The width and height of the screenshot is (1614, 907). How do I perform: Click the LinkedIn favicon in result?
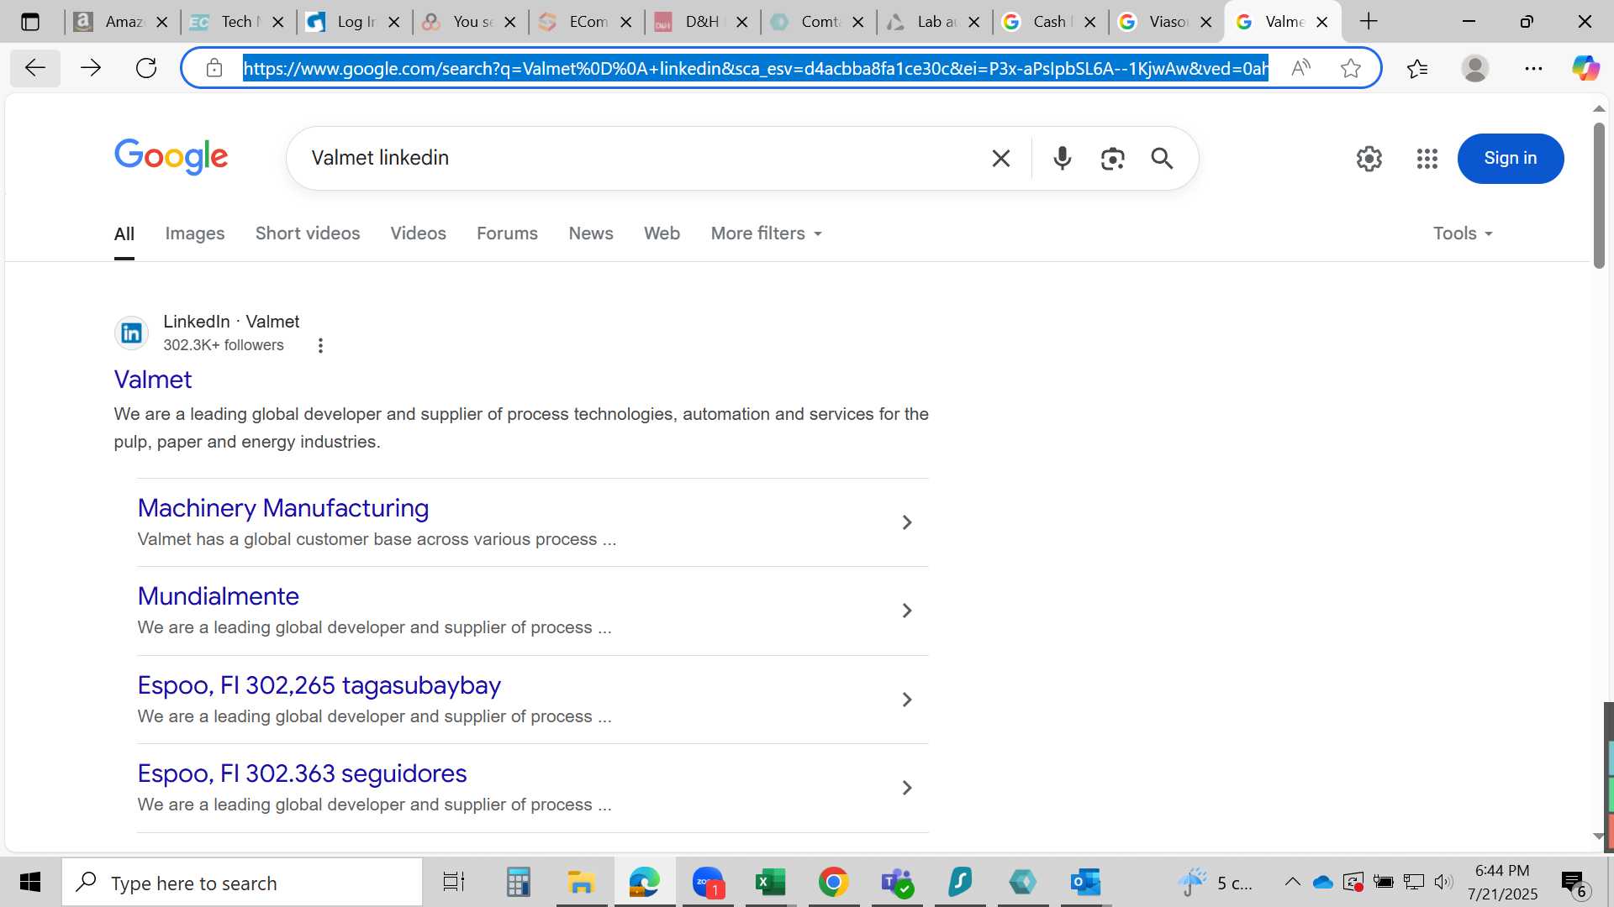pyautogui.click(x=132, y=333)
